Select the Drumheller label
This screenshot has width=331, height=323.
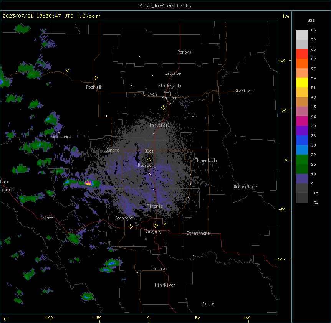[x=245, y=187]
